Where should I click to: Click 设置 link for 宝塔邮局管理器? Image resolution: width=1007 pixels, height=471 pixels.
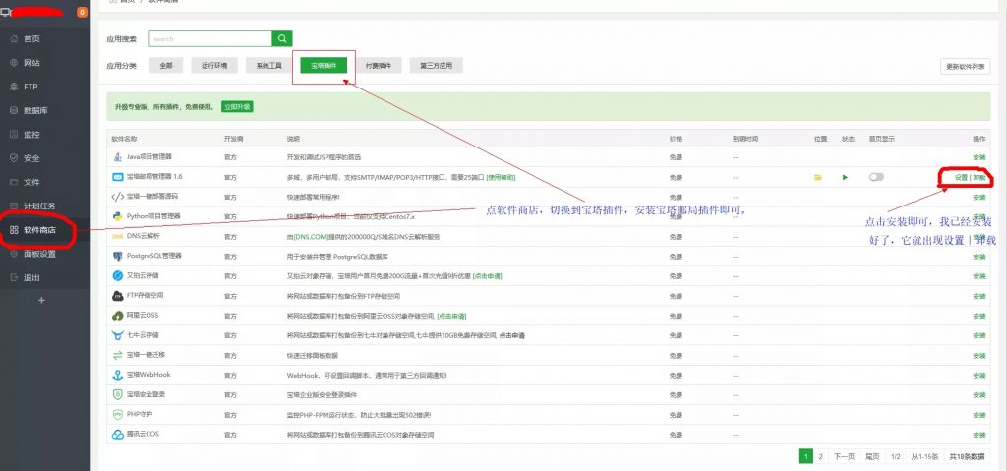961,177
